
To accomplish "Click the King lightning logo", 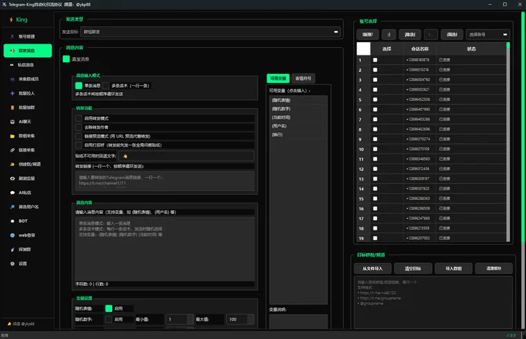I will pos(11,19).
